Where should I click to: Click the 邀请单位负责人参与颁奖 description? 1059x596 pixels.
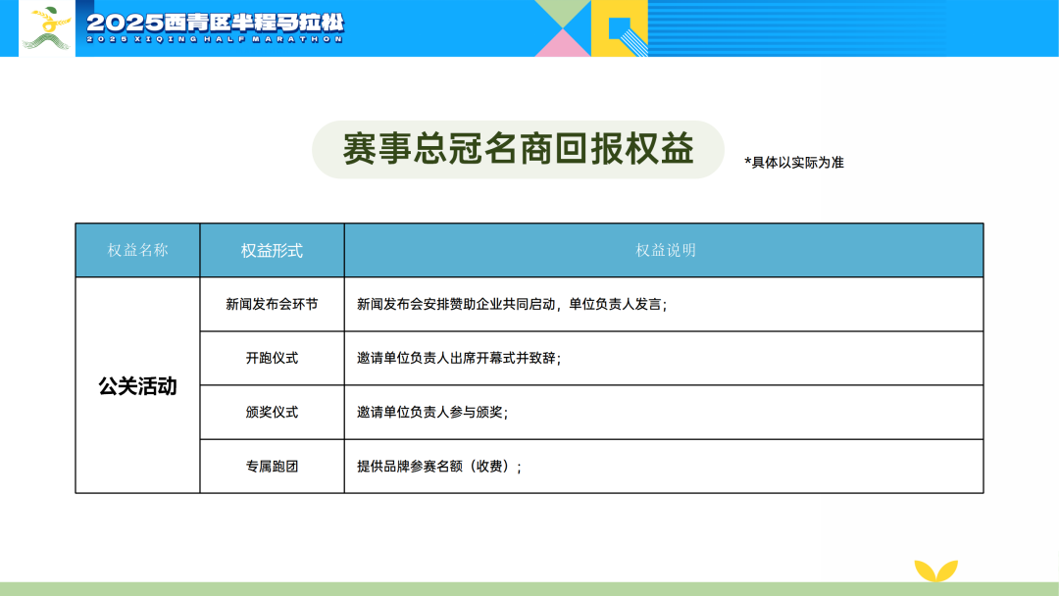tap(432, 413)
